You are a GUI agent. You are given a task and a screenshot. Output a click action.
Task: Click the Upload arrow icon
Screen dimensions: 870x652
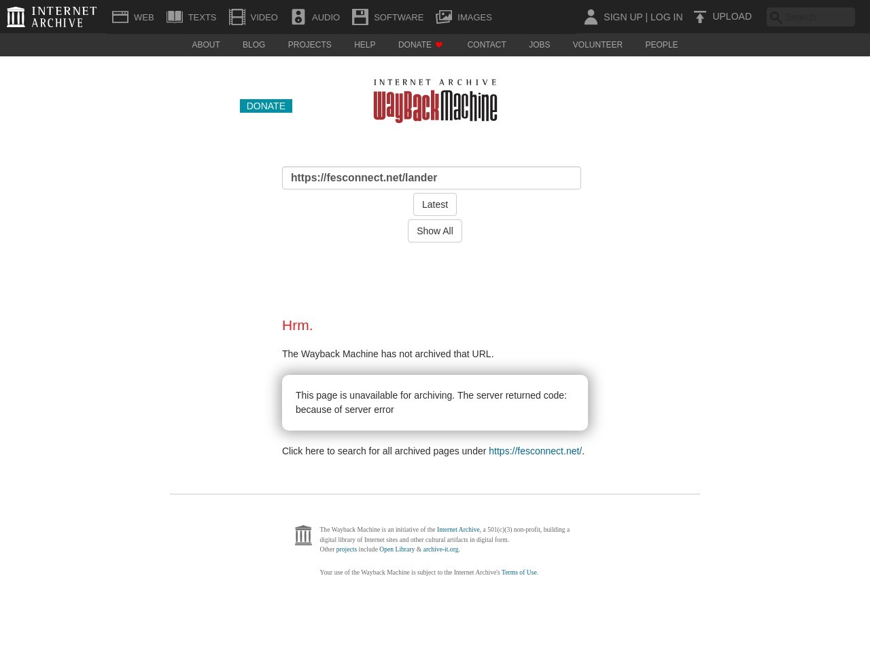(700, 17)
